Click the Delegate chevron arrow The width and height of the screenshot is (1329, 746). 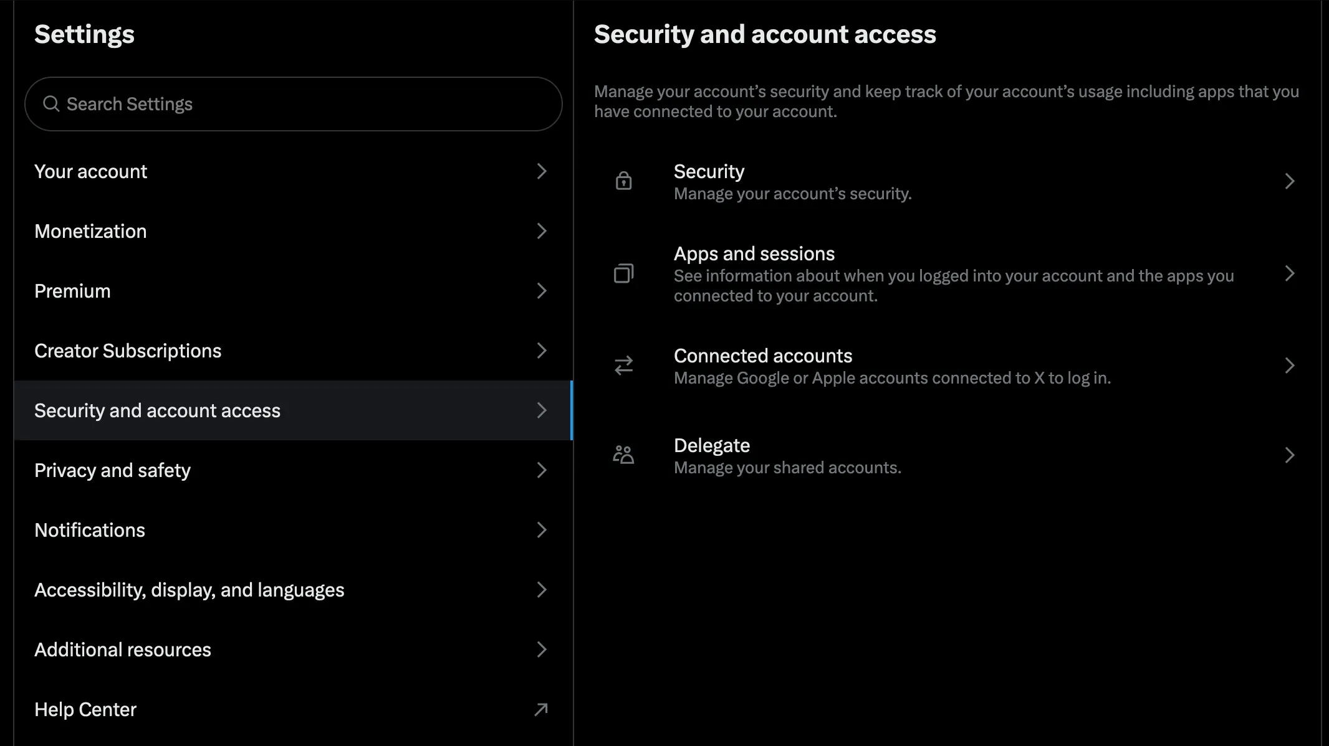pos(1289,455)
